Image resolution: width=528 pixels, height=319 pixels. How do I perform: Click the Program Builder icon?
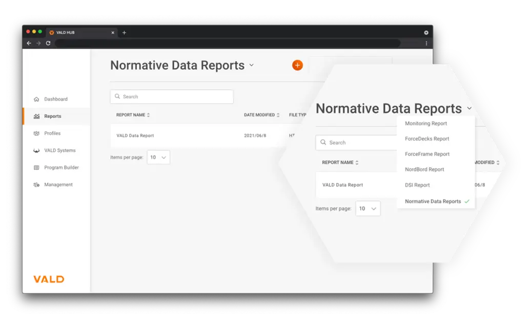pyautogui.click(x=36, y=168)
